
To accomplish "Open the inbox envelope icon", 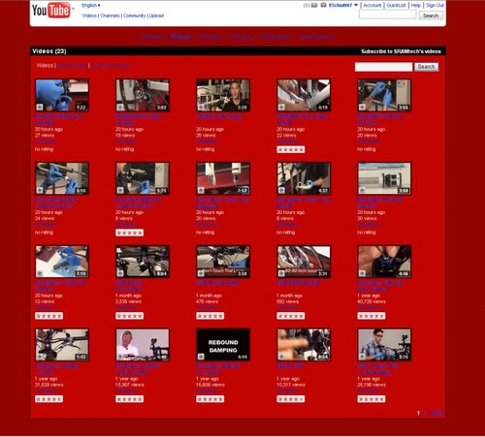I will 314,6.
